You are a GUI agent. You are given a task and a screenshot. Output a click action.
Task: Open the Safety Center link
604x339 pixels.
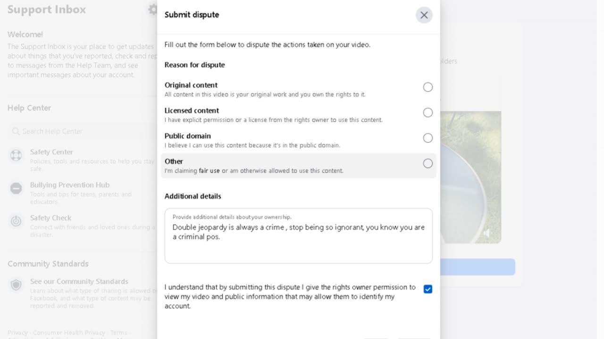[x=51, y=152]
